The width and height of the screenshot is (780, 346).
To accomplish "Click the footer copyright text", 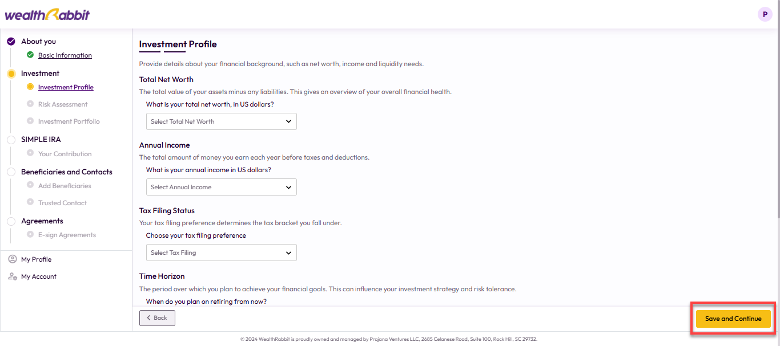I will point(389,339).
